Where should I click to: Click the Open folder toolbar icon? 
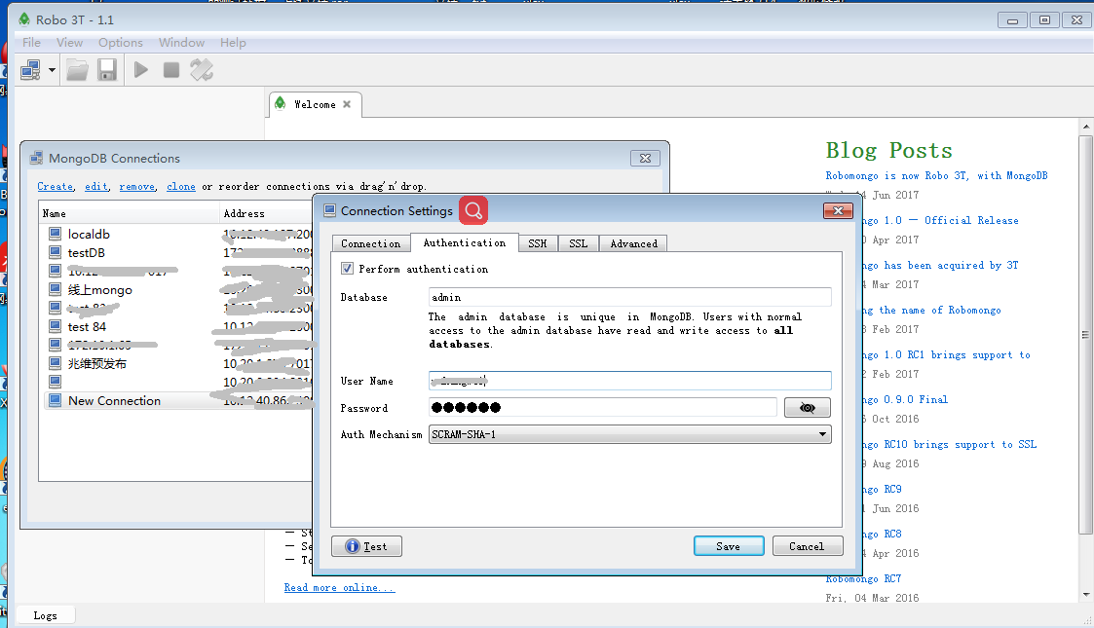coord(77,70)
